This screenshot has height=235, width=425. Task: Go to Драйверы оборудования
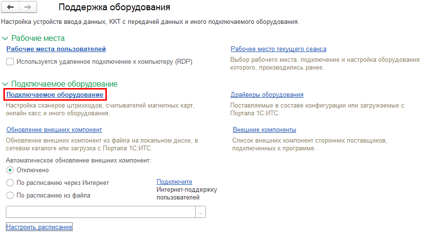267,94
